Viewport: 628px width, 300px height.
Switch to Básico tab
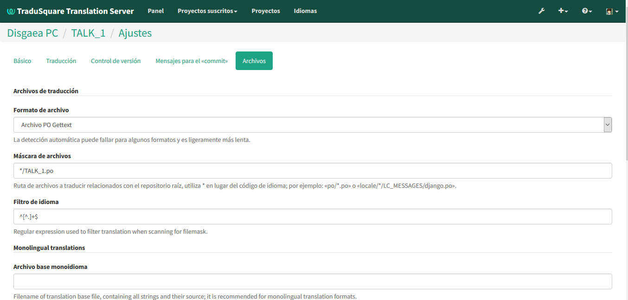coord(22,61)
